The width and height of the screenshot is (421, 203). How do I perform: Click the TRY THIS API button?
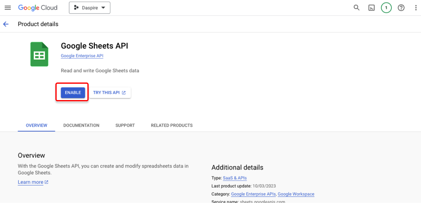[x=110, y=92]
